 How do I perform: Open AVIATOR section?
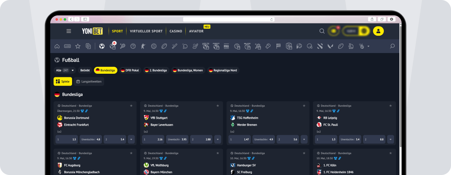click(x=196, y=31)
